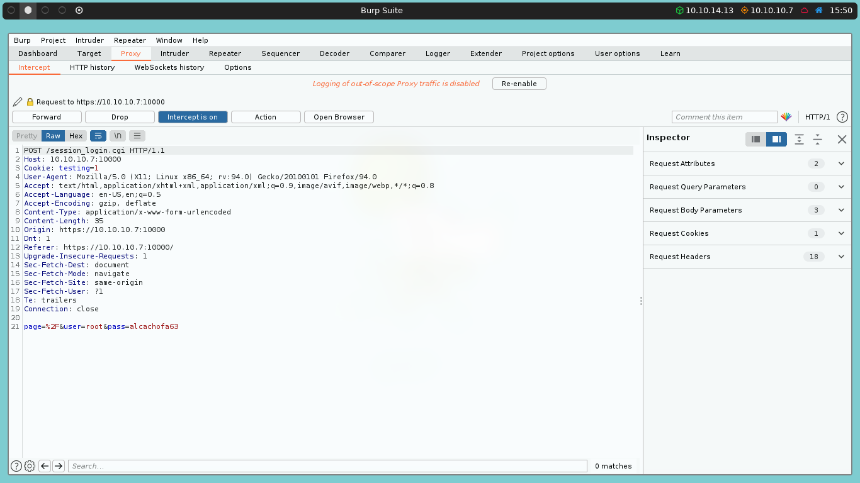Switch to the last workspace circle indicator
Image resolution: width=860 pixels, height=483 pixels.
tap(79, 10)
